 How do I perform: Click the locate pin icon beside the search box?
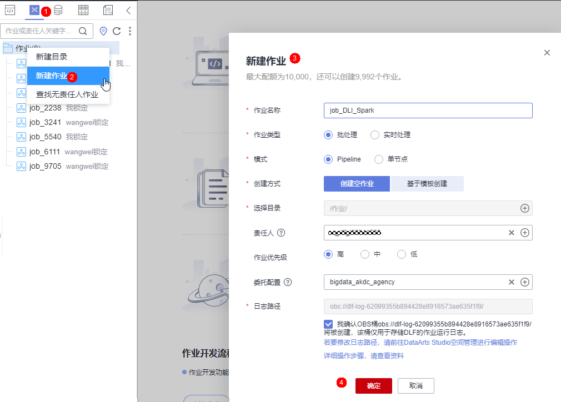(103, 31)
